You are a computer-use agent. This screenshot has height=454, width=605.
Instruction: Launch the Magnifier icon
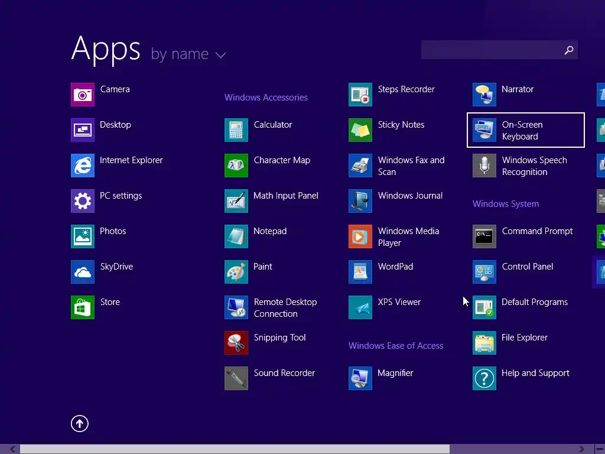coord(360,379)
